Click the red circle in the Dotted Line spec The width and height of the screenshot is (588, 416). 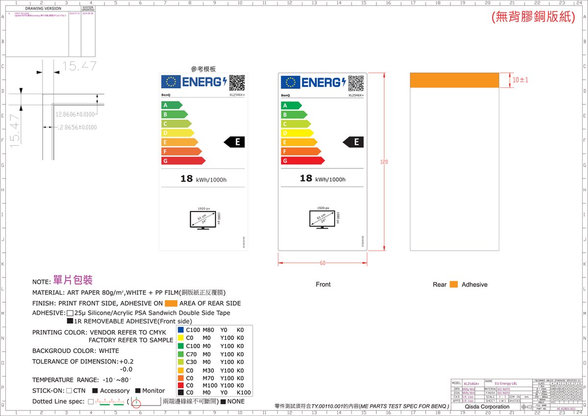[x=136, y=404]
